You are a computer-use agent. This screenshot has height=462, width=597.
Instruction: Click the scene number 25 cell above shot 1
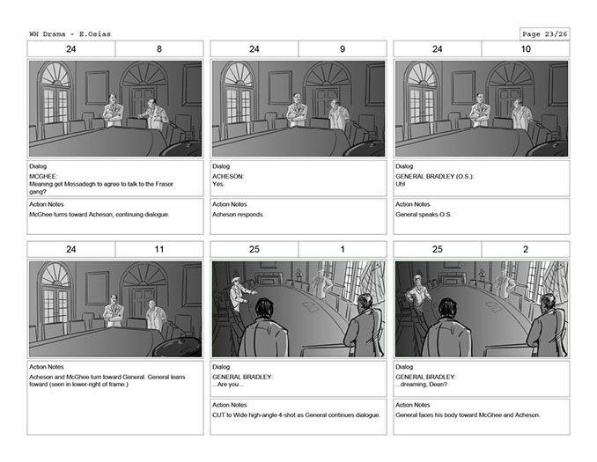click(254, 249)
